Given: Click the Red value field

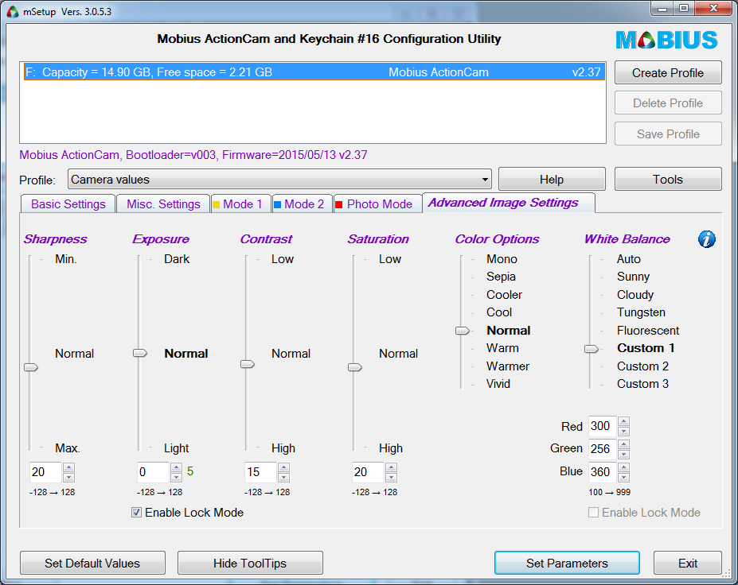Looking at the screenshot, I should point(603,426).
